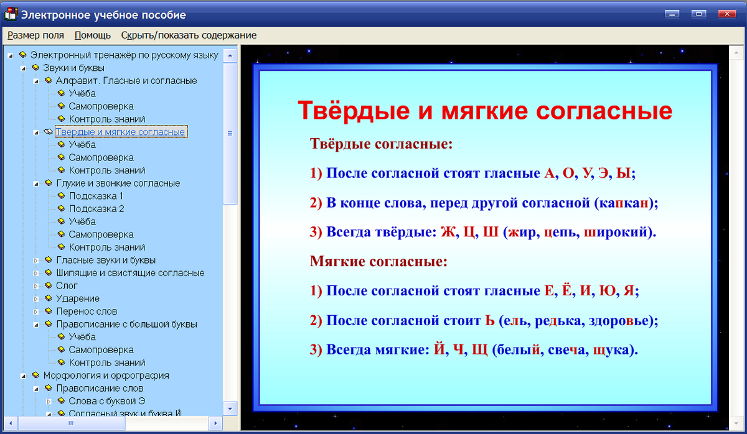747x434 pixels.
Task: Open the "Помощь" menu
Action: (92, 35)
